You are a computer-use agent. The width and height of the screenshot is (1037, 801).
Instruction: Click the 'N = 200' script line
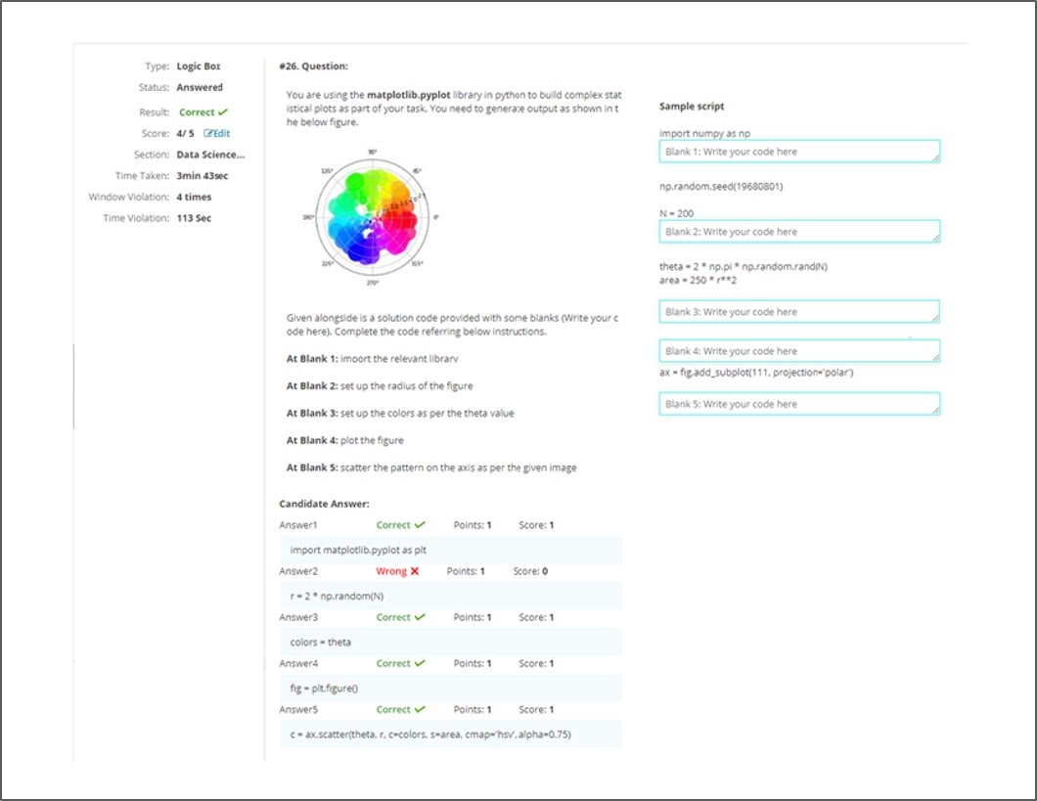point(677,213)
